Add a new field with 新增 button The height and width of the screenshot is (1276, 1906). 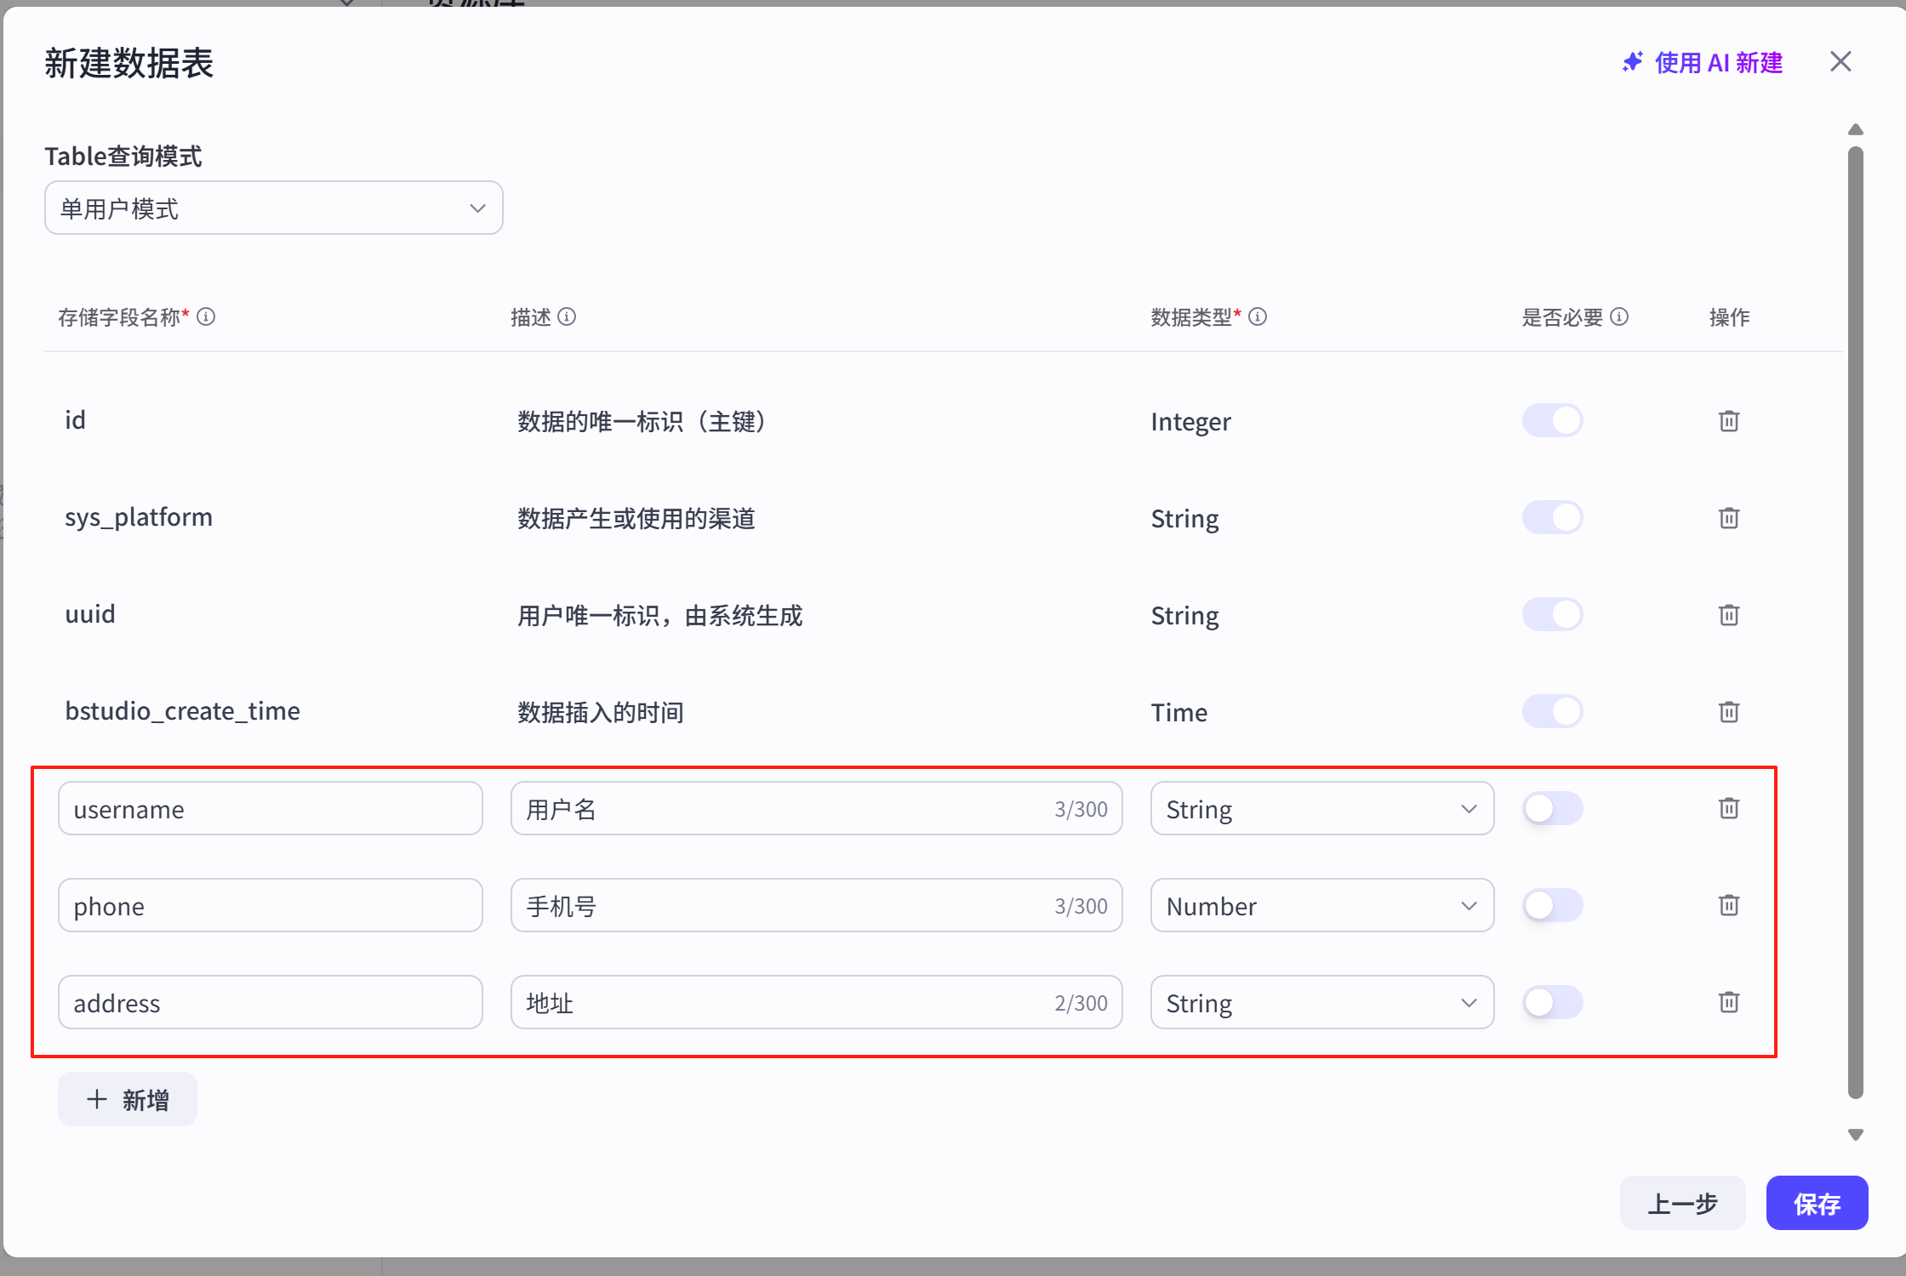128,1099
